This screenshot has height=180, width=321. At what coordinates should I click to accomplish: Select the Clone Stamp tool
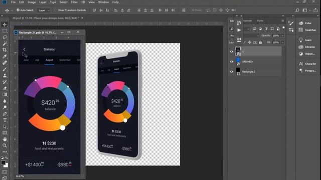tap(5, 75)
